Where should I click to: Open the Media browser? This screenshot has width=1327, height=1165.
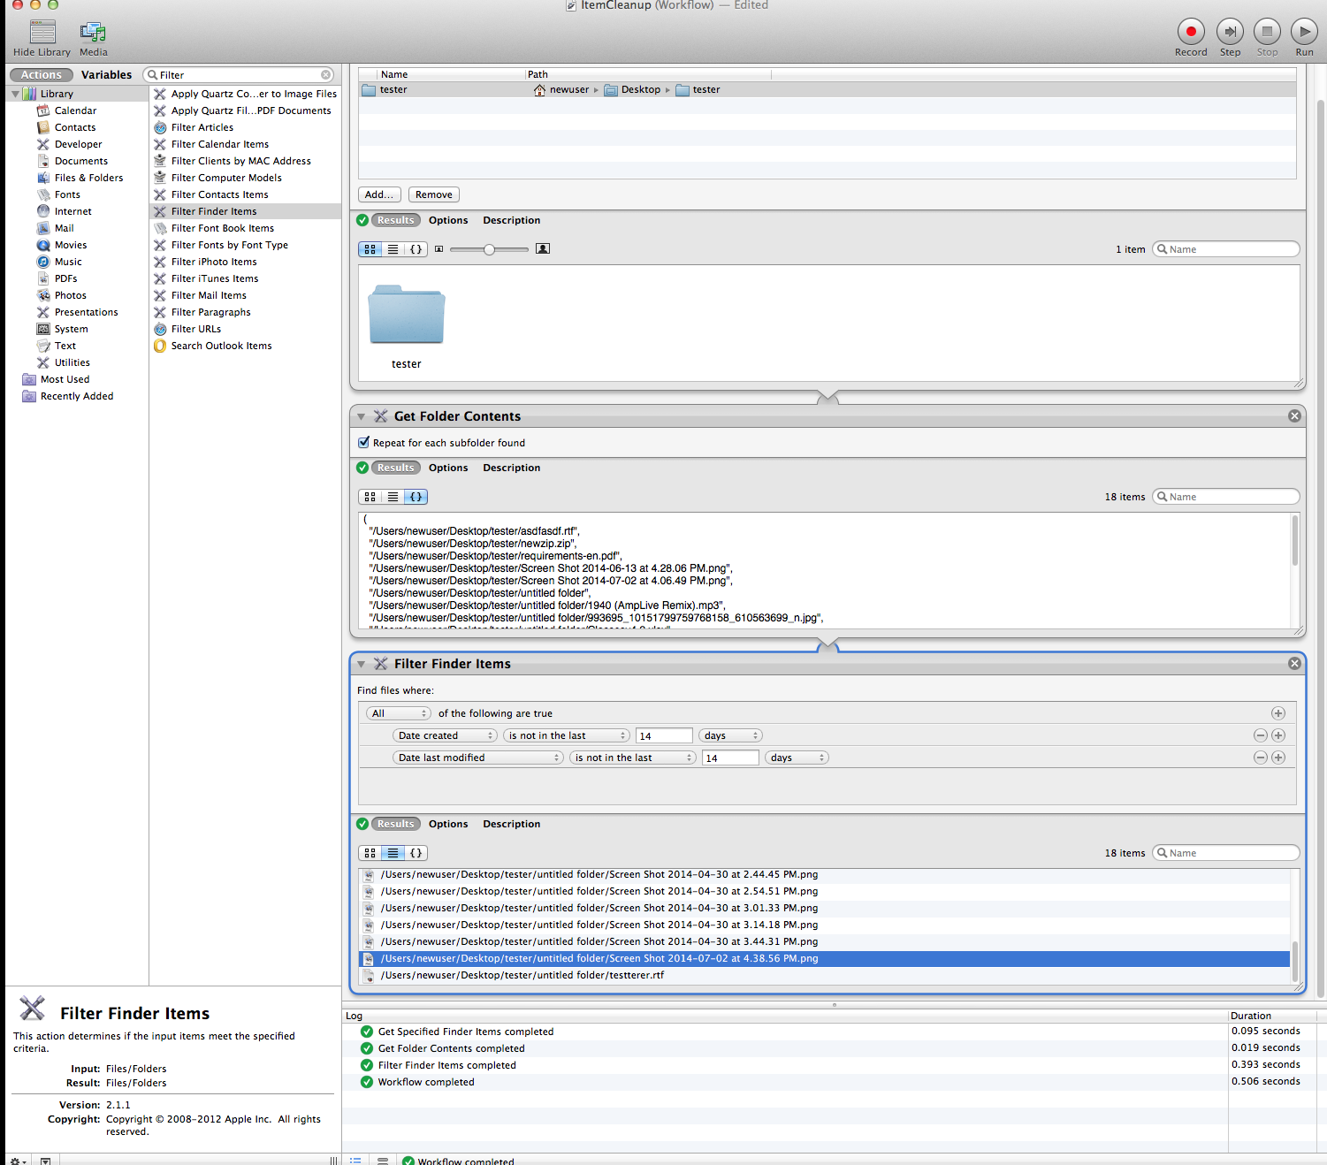point(93,38)
